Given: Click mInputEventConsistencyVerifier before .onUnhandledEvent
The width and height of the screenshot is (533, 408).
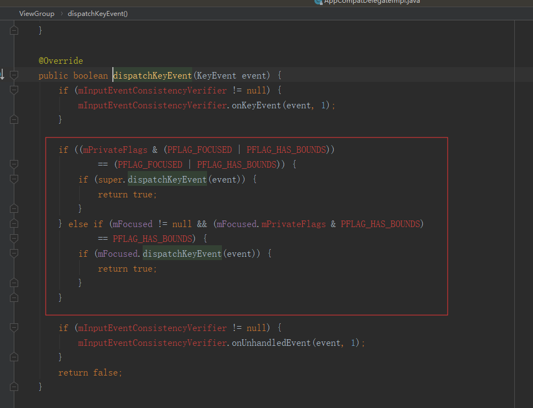Looking at the screenshot, I should click(x=153, y=343).
